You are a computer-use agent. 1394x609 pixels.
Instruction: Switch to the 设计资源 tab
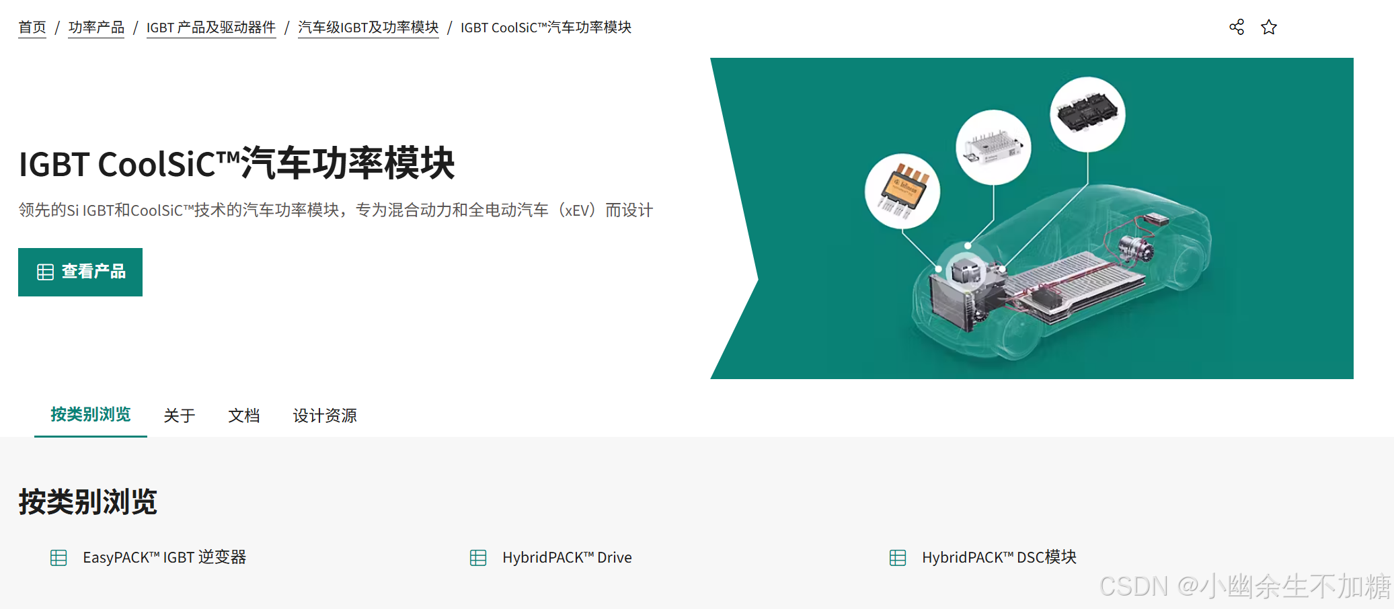point(325,416)
